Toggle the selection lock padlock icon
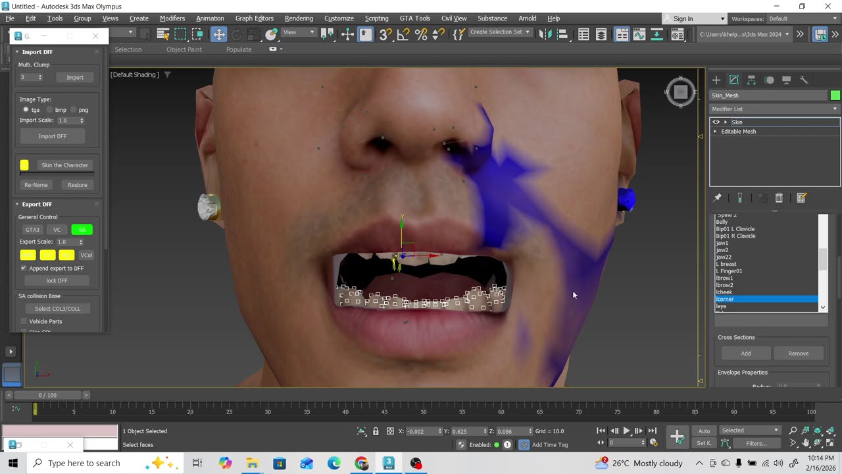The height and width of the screenshot is (474, 842). [376, 431]
